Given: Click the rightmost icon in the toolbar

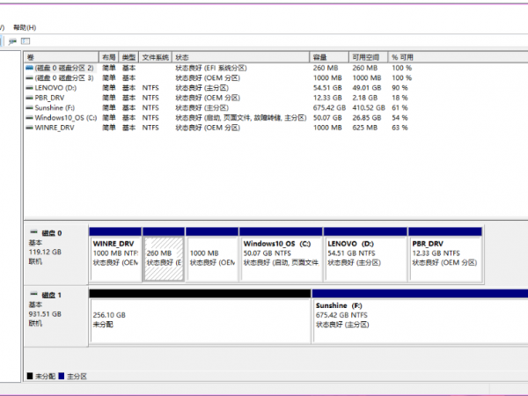Looking at the screenshot, I should [x=26, y=40].
